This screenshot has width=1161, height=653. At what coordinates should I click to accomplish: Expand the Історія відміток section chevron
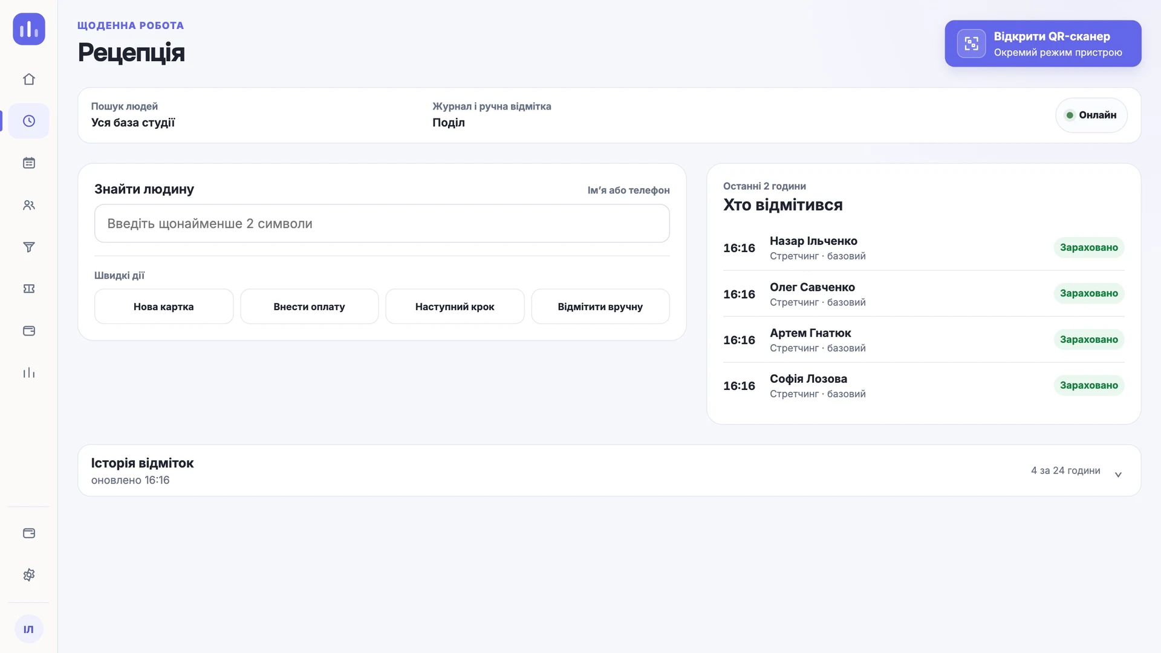pos(1118,475)
